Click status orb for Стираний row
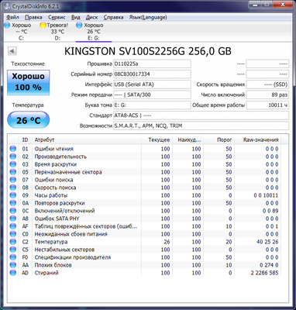Image resolution: width=296 pixels, height=310 pixels. coord(13,273)
